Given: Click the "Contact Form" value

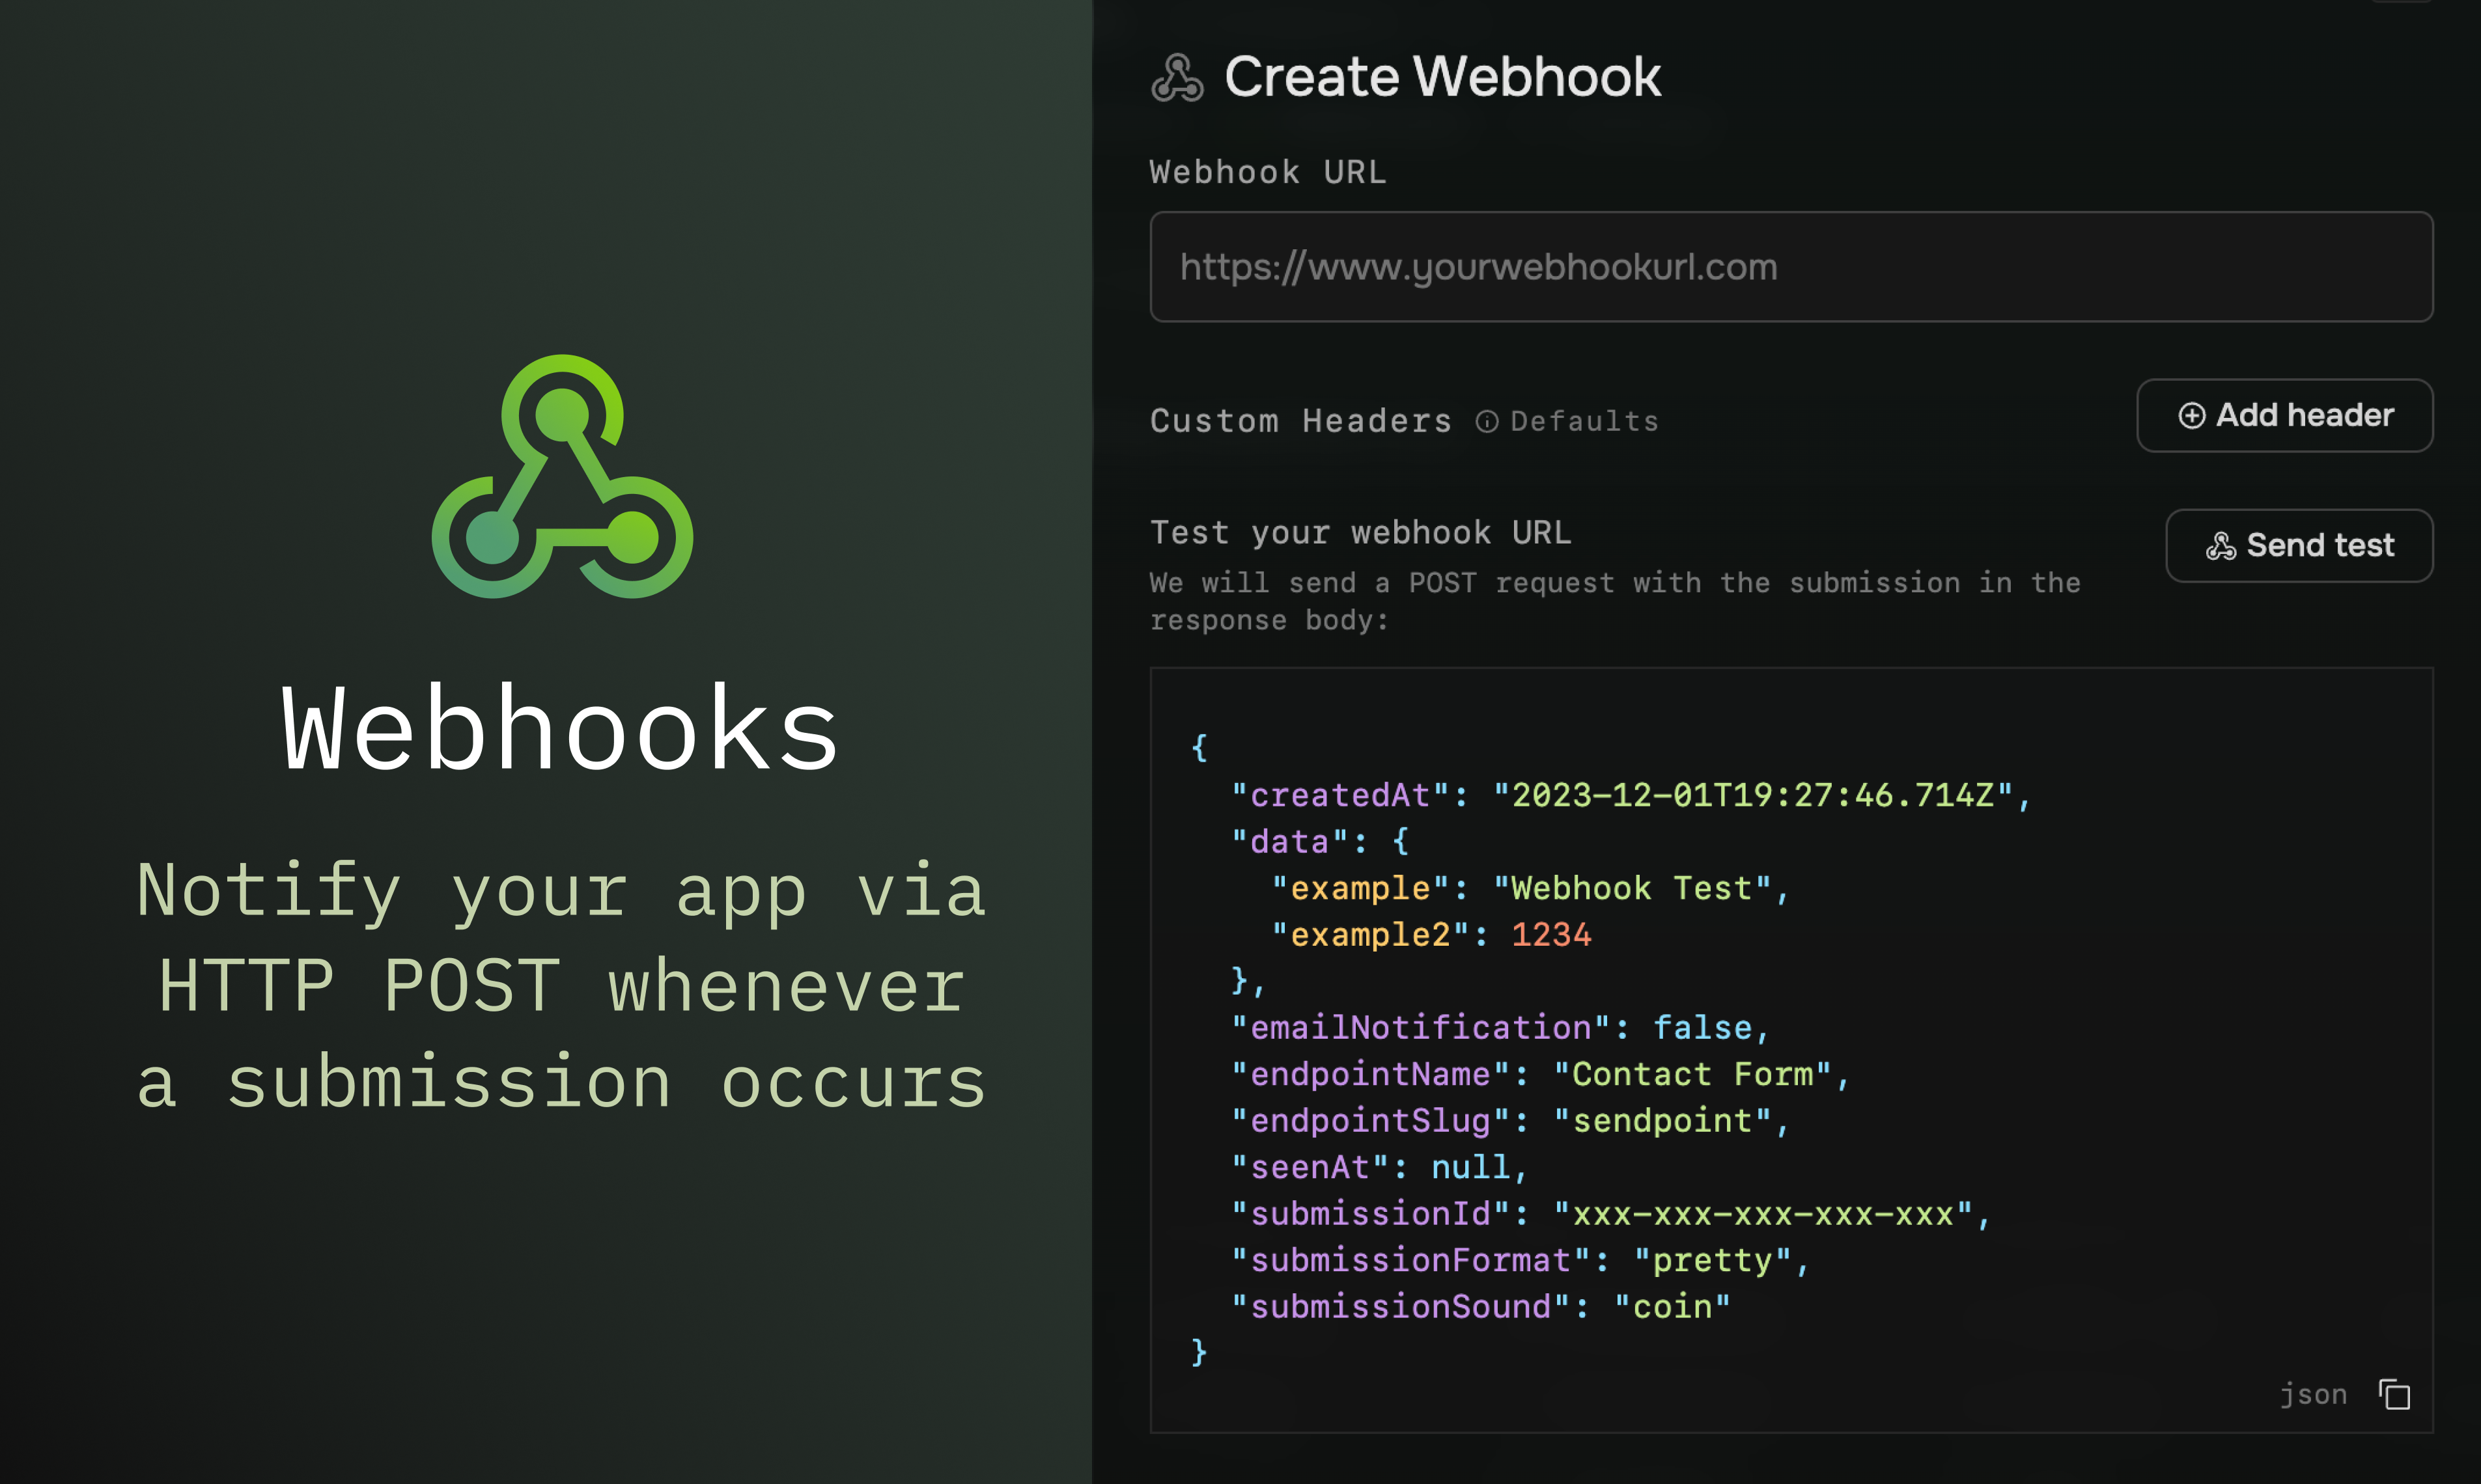Looking at the screenshot, I should 1692,1074.
